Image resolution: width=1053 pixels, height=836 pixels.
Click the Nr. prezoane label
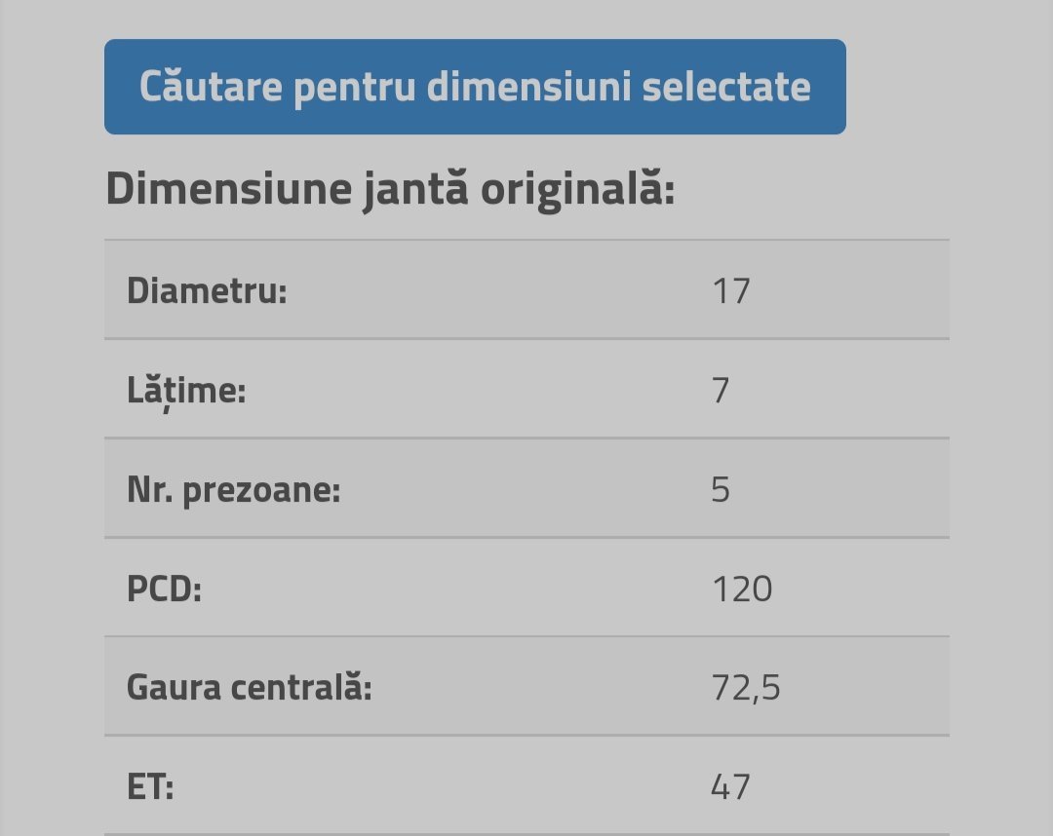(233, 490)
